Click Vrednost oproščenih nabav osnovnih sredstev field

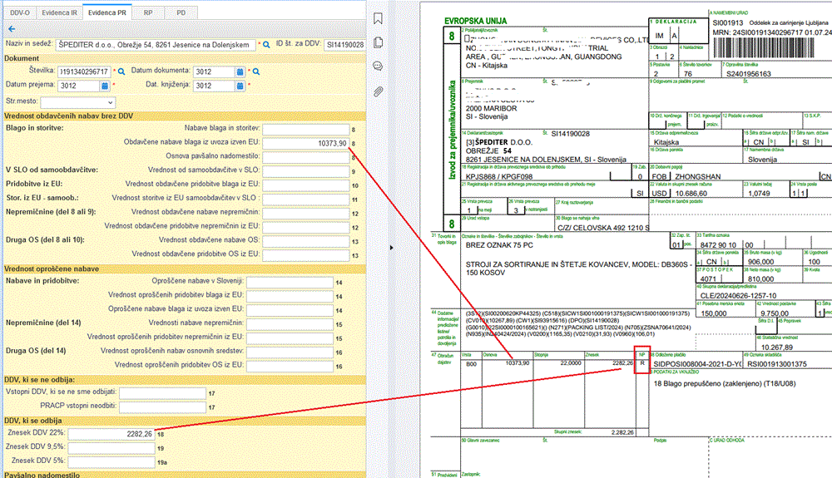(290, 352)
